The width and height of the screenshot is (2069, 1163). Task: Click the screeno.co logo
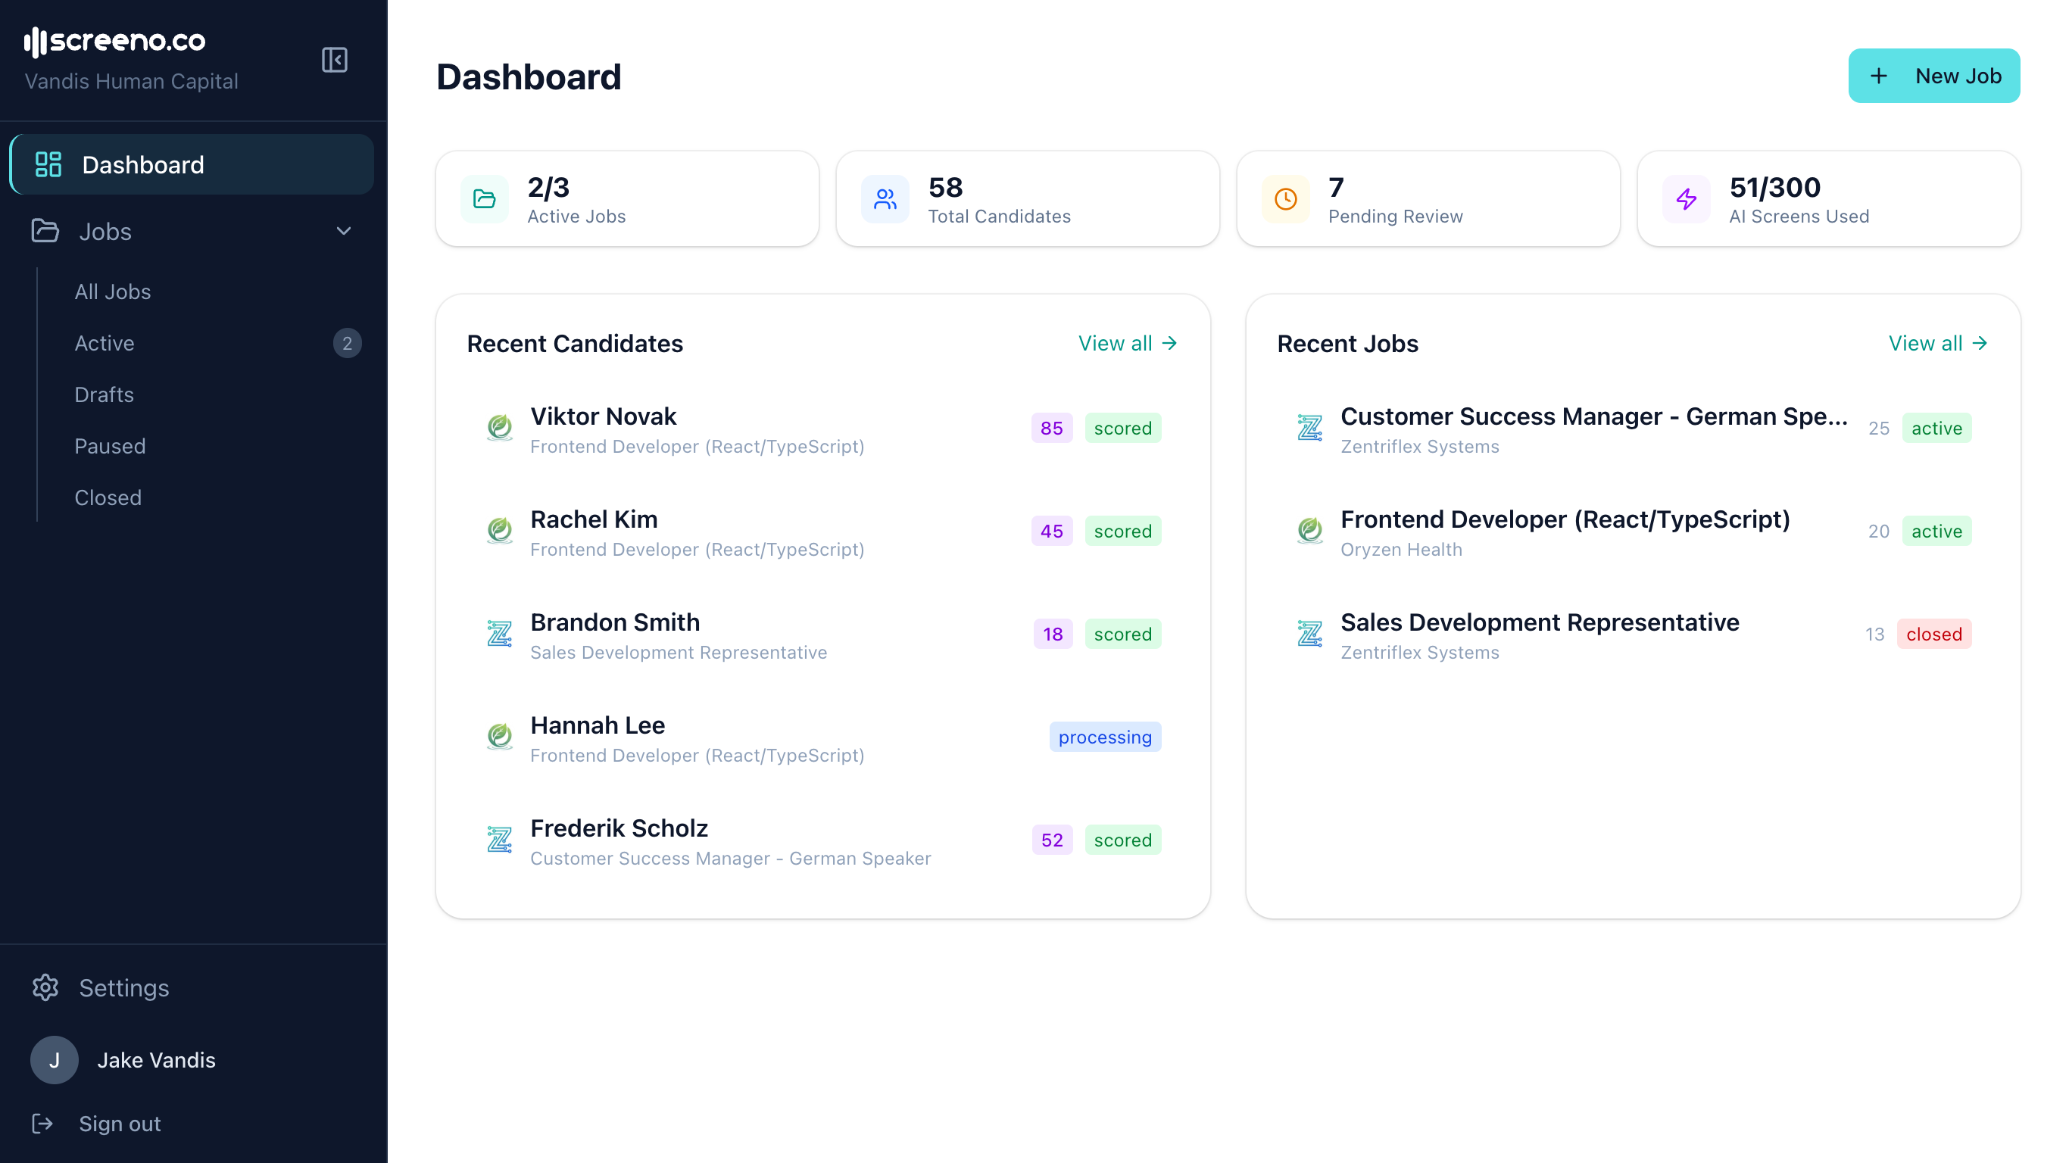point(116,41)
